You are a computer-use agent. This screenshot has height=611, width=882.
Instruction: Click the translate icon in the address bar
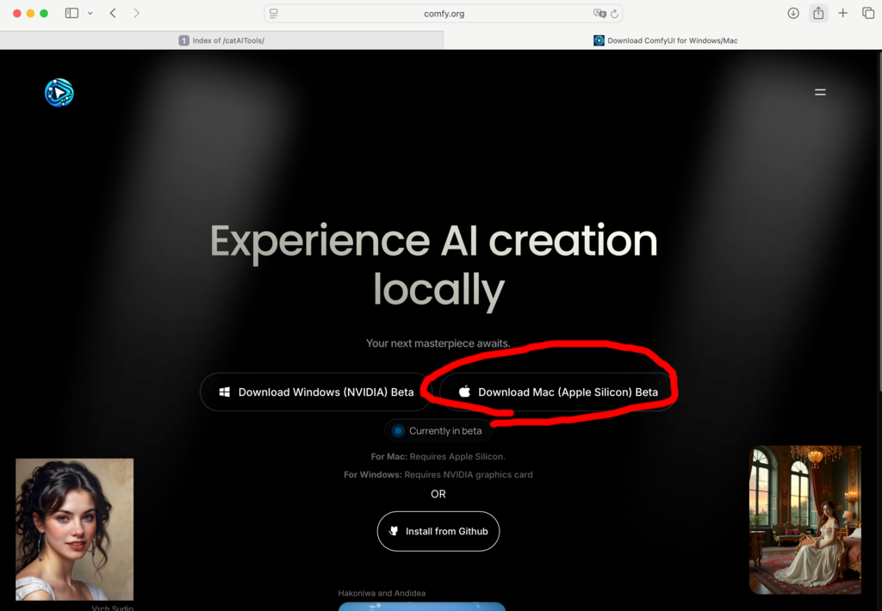[x=599, y=14]
